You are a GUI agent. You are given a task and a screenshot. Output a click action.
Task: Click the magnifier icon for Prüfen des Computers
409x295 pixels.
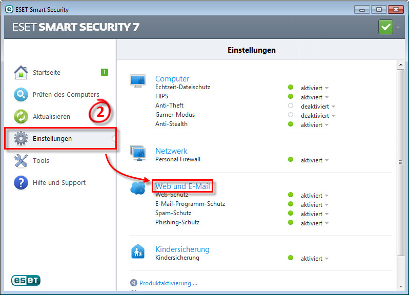coord(21,95)
